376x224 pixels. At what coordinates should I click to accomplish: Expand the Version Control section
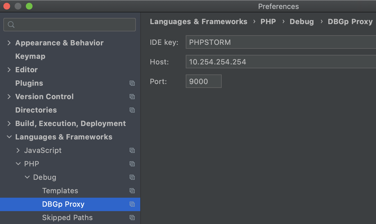click(x=9, y=97)
